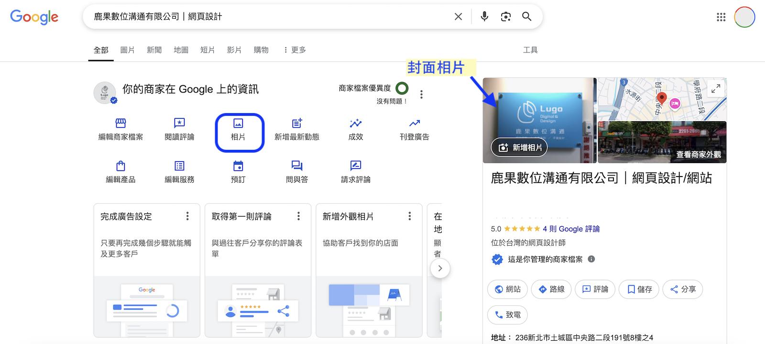
Task: Click 網站 website button
Action: (x=507, y=289)
